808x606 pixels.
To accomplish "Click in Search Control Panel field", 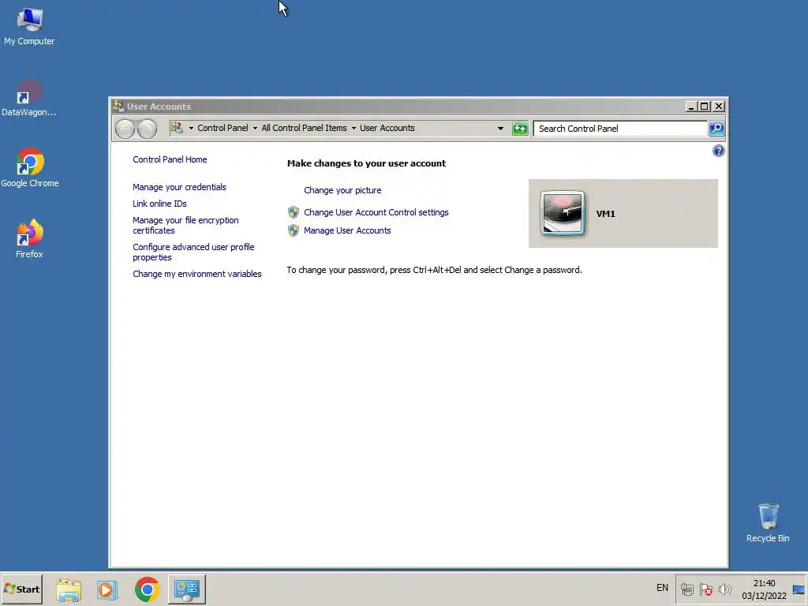I will pos(620,129).
